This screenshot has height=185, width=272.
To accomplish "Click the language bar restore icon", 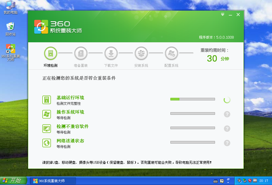I will (228, 179).
